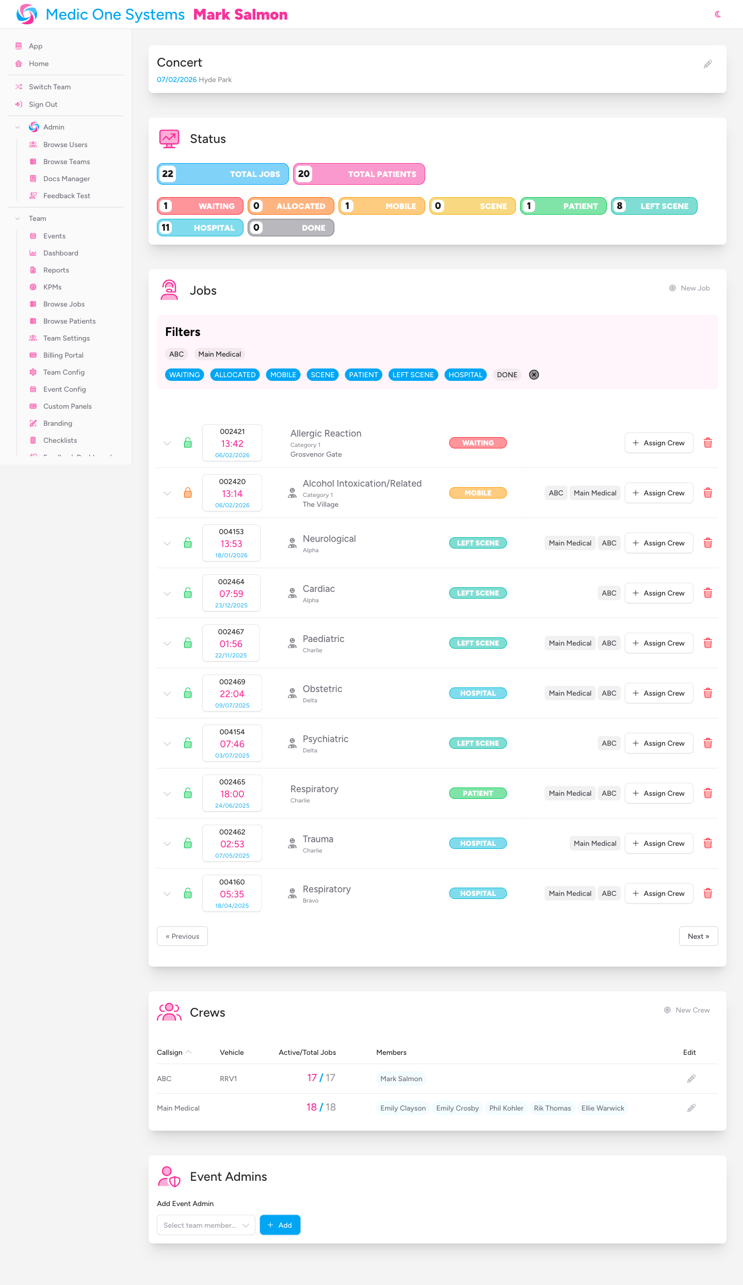Click the patient icon beside Cardiac

(x=293, y=593)
